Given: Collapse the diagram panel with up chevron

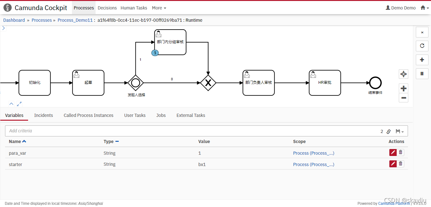Looking at the screenshot, I should (x=11, y=103).
